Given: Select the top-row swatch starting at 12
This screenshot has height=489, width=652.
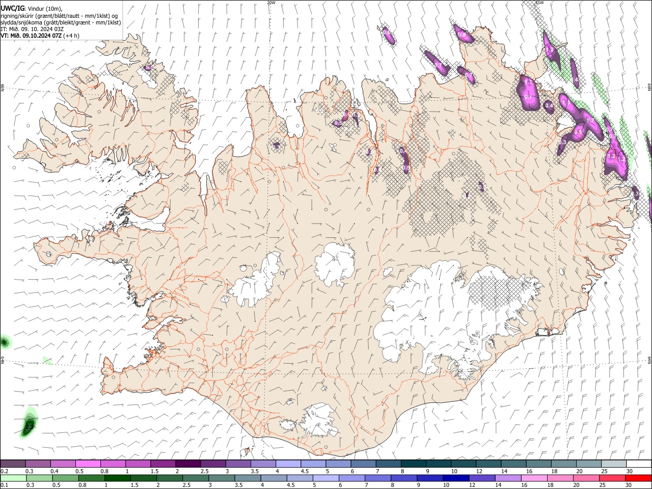Looking at the screenshot, I should (488, 464).
